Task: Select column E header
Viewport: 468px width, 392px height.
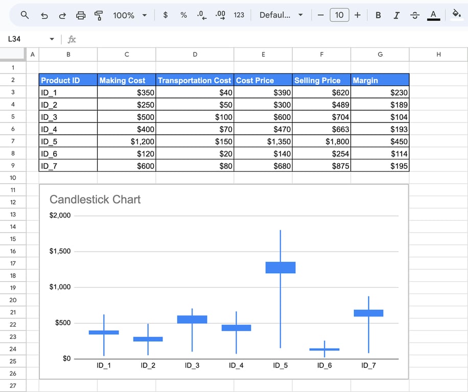Action: tap(263, 54)
